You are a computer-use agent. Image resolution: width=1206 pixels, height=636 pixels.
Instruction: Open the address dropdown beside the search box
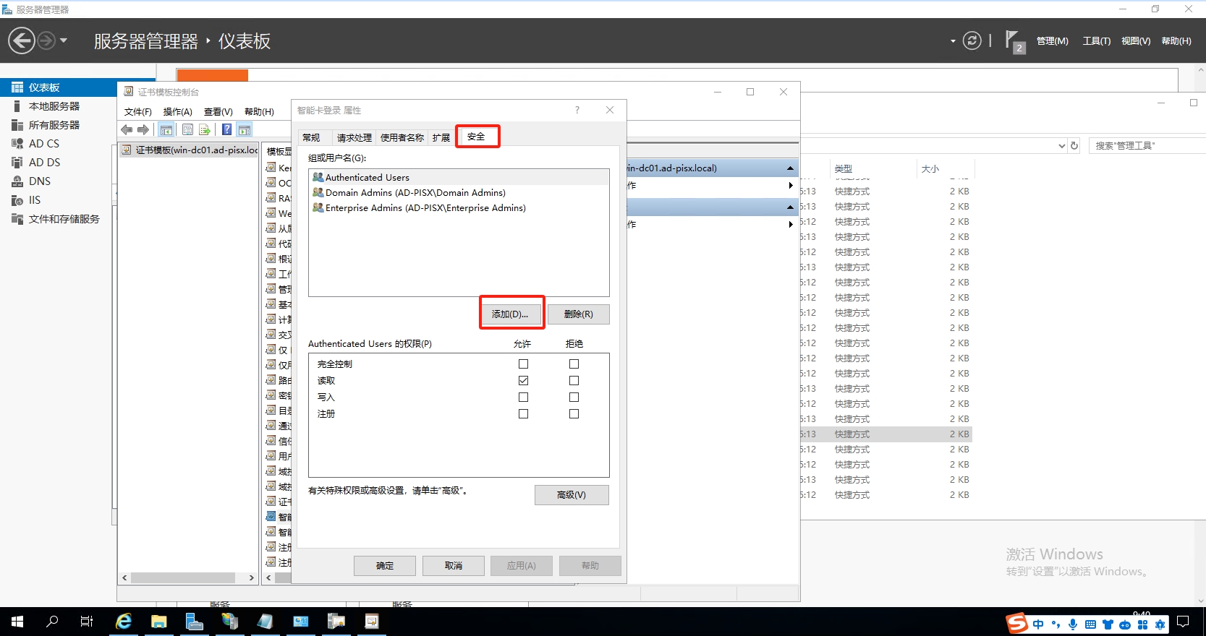pos(1061,146)
